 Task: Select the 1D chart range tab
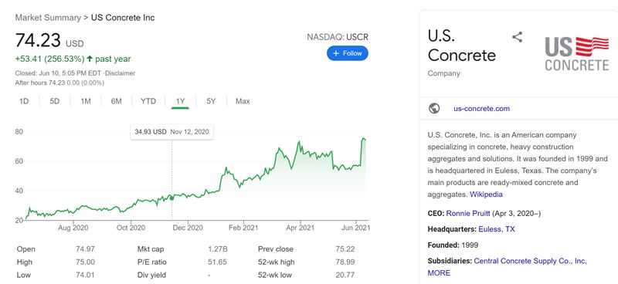point(24,101)
